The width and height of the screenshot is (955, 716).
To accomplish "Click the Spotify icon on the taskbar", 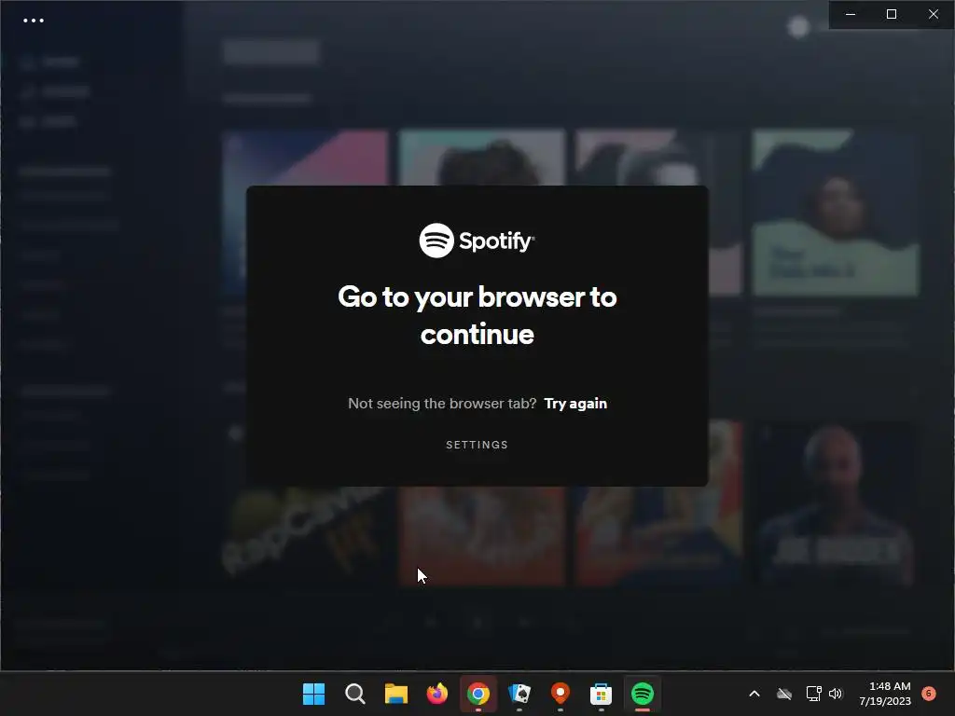I will (x=642, y=694).
